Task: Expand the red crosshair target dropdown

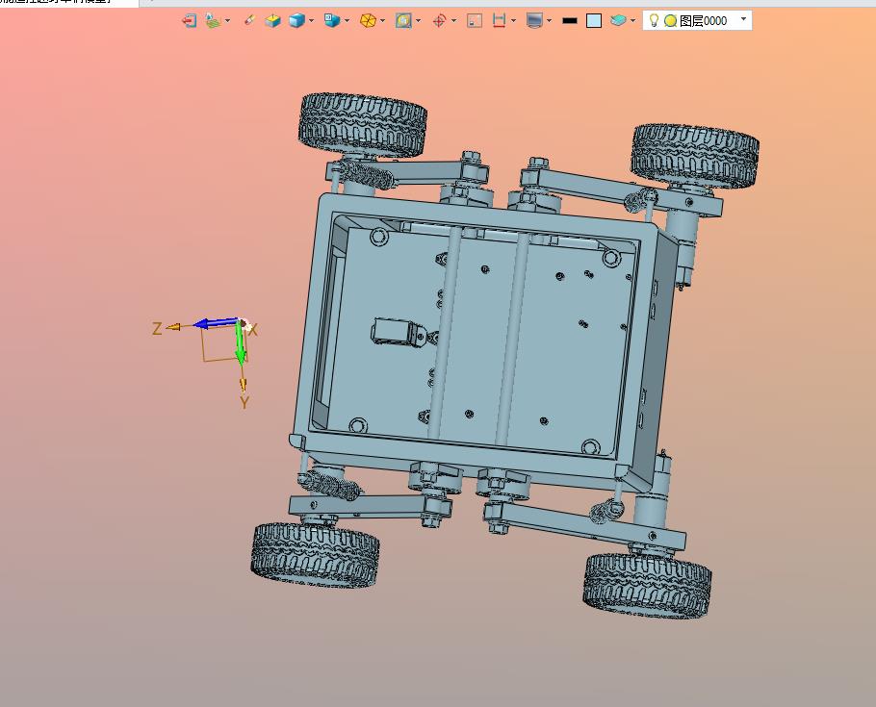Action: point(453,21)
